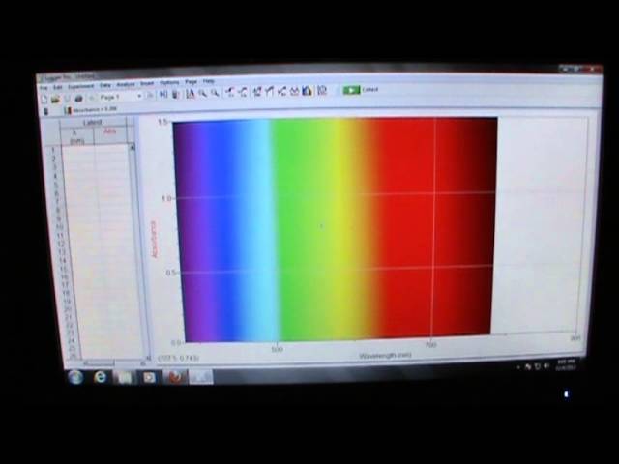This screenshot has width=619, height=464.
Task: Click the Store Latest Run icon
Action: 176,94
